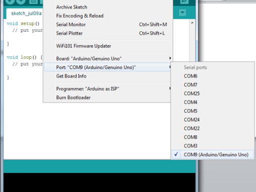Place cursor on void setup() line

click(23, 24)
